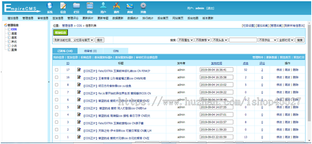This screenshot has height=144, width=312.
Task: Click edit icon of ID 5 row
Action: [x=79, y=107]
